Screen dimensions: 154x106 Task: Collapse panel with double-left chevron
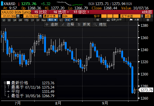click(98, 20)
